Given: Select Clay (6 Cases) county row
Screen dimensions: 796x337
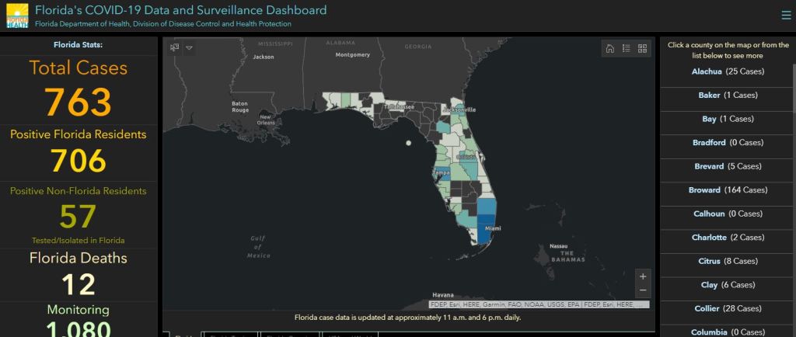Looking at the screenshot, I should 728,285.
